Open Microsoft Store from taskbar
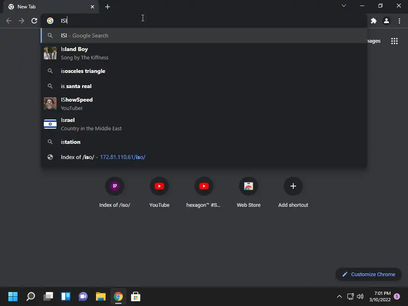 pos(135,296)
